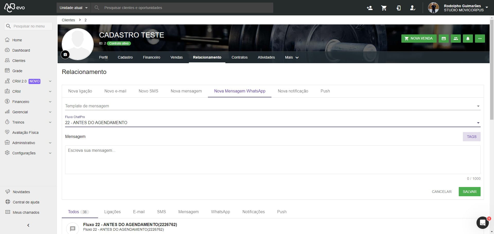Expand the CRM sidebar chevron

click(x=50, y=91)
